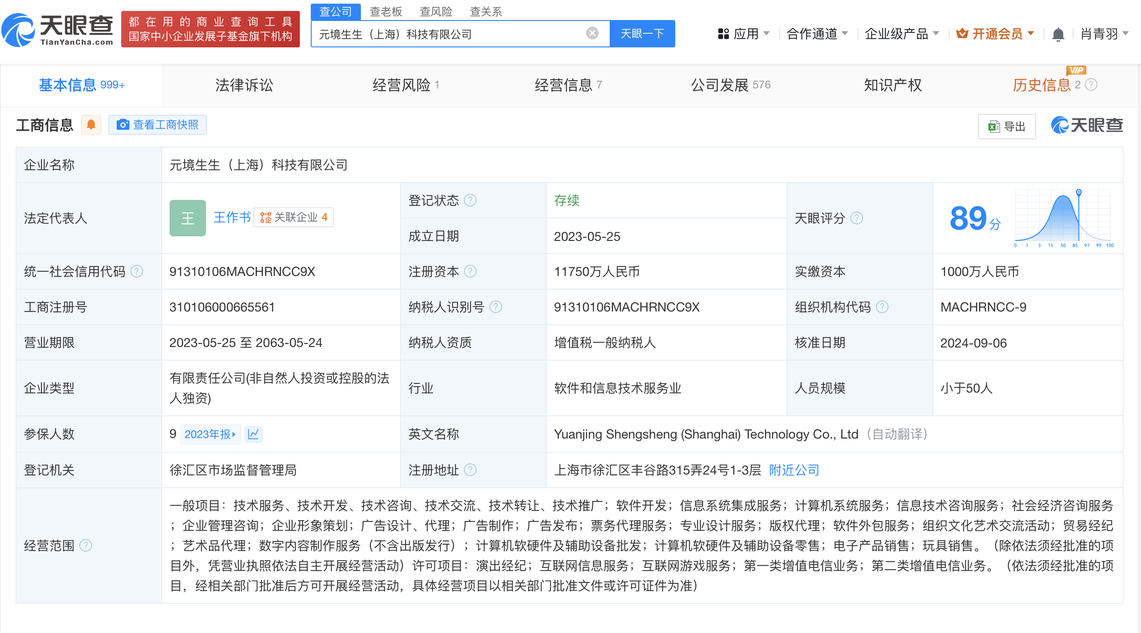
Task: Click help icon next to 登记状态
Action: tap(470, 200)
